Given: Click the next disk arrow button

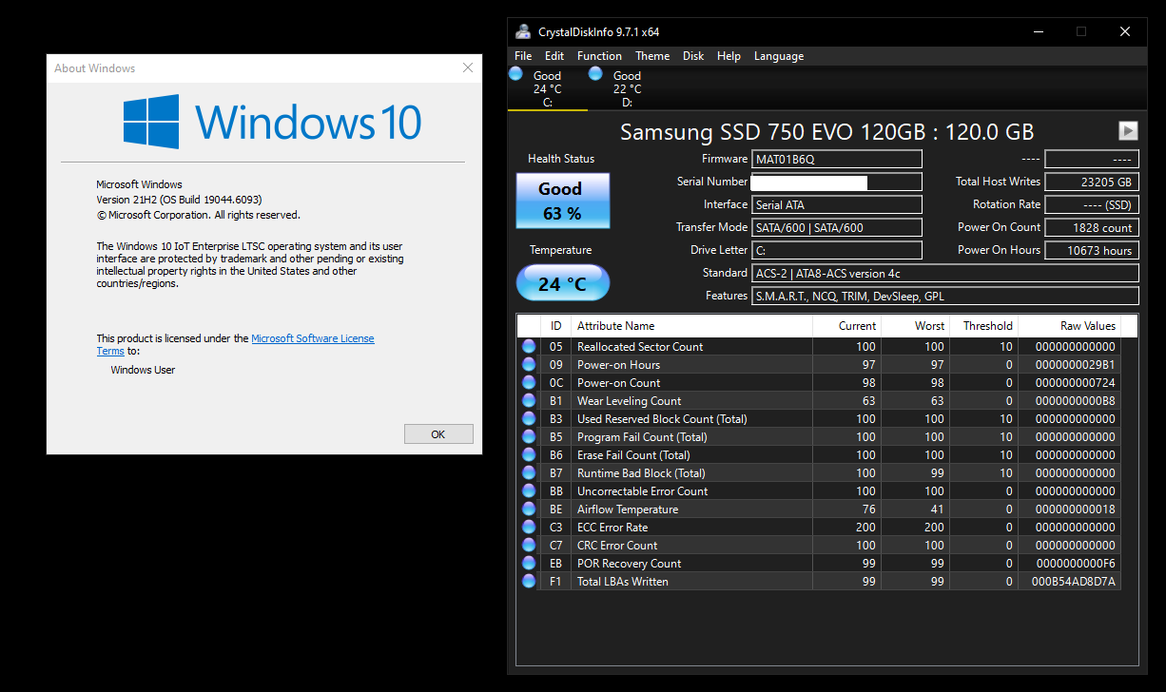Looking at the screenshot, I should [1128, 131].
